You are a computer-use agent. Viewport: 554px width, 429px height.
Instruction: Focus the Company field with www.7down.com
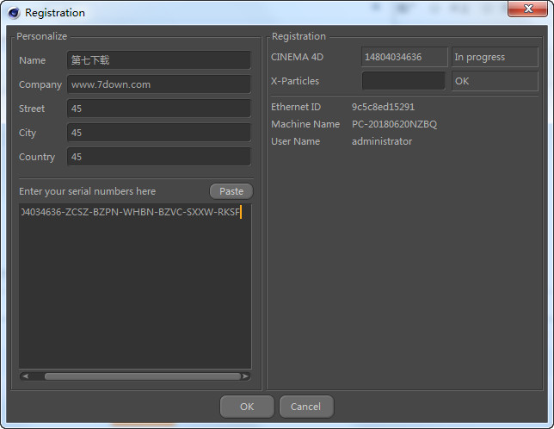[x=159, y=84]
